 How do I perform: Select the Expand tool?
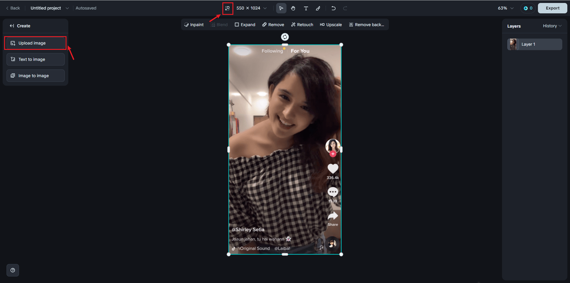[245, 24]
